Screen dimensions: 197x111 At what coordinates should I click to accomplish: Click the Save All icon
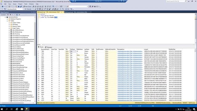point(21,6)
